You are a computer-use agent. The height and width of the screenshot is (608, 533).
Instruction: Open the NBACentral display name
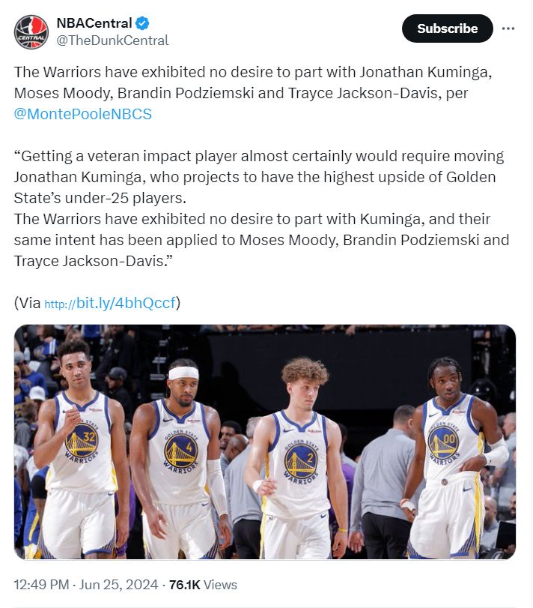(x=94, y=23)
